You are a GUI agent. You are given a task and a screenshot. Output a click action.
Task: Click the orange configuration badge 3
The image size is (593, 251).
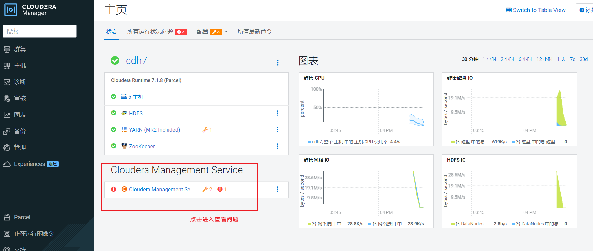point(216,32)
